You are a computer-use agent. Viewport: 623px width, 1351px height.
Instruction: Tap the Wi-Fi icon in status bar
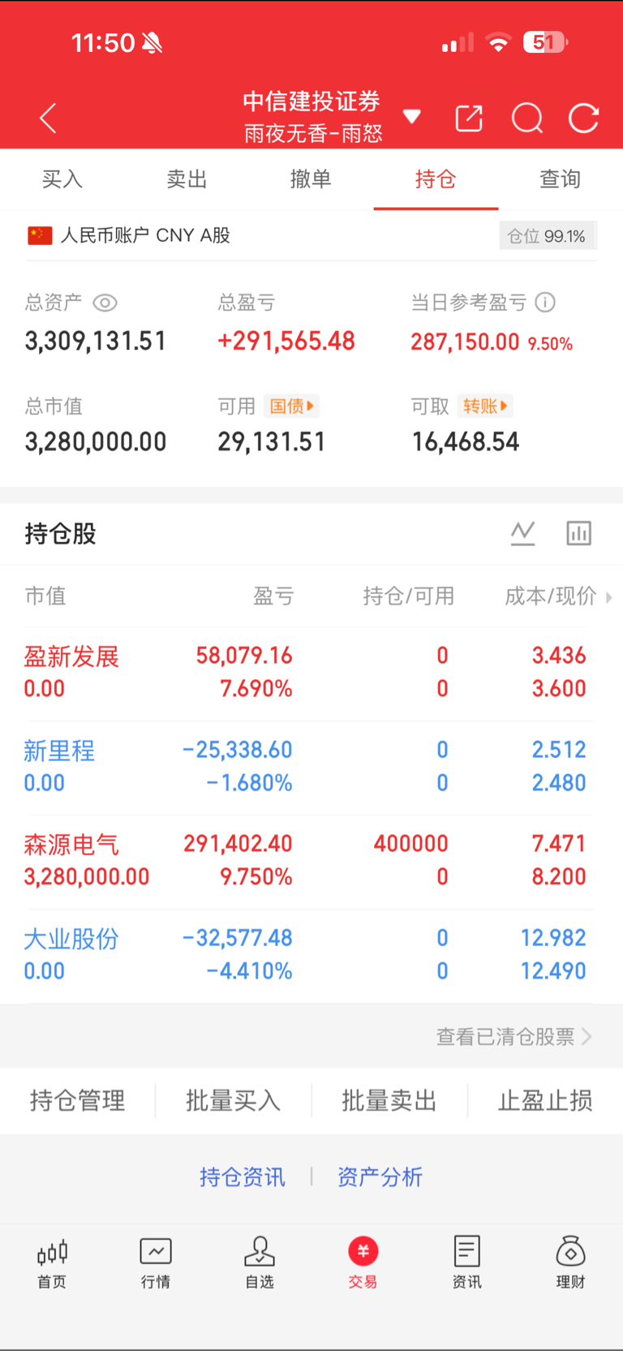tap(498, 42)
